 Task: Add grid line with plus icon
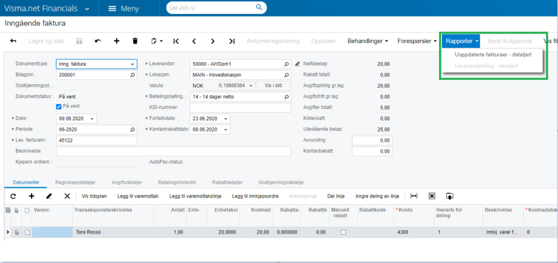click(x=32, y=196)
